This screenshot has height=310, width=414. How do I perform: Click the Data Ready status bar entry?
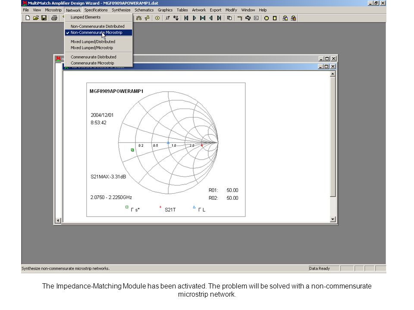pos(320,268)
